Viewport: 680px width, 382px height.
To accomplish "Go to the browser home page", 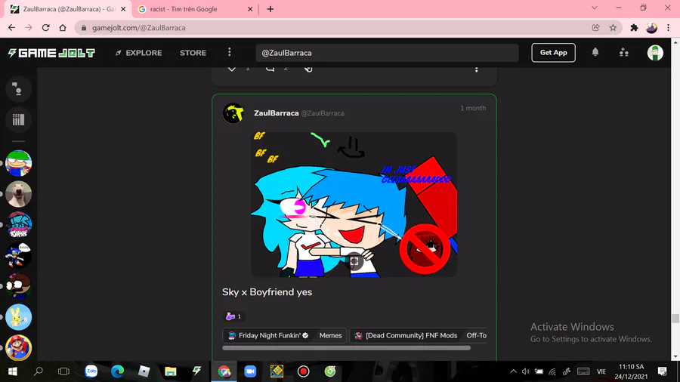I will click(x=63, y=28).
